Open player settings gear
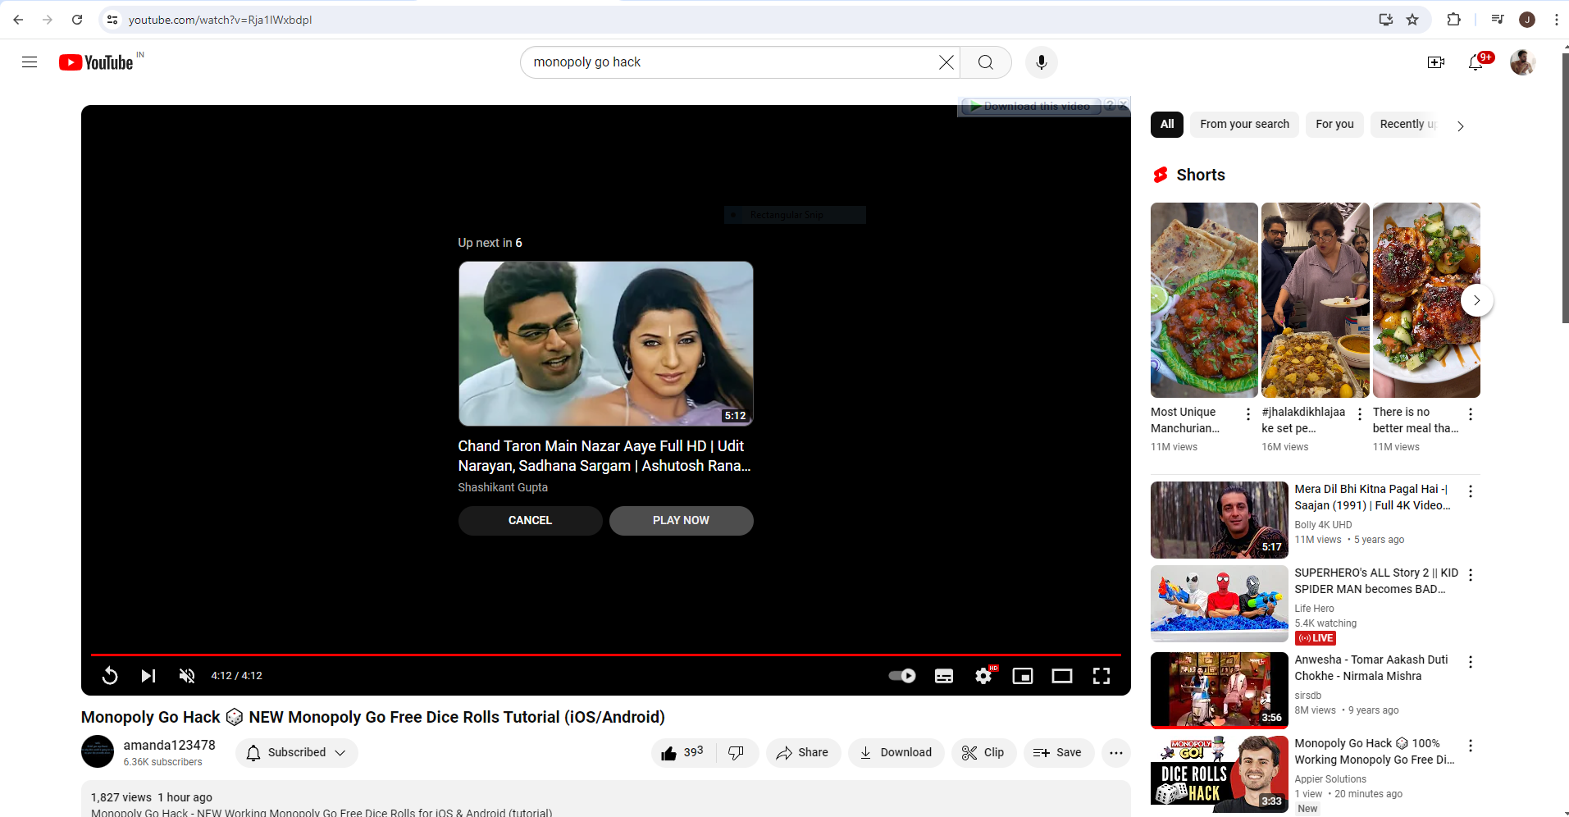This screenshot has width=1569, height=817. coord(983,676)
